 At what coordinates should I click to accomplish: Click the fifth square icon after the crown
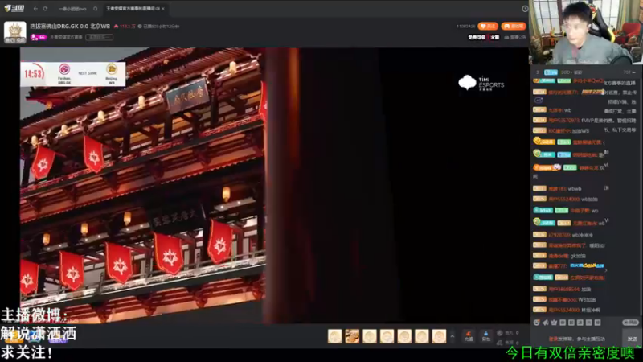[x=597, y=323]
